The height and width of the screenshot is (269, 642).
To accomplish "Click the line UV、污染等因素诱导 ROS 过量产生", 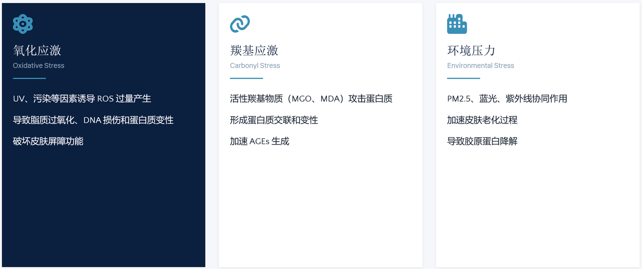I will (82, 99).
